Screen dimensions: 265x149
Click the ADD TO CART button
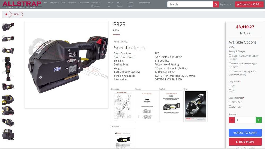245,133
